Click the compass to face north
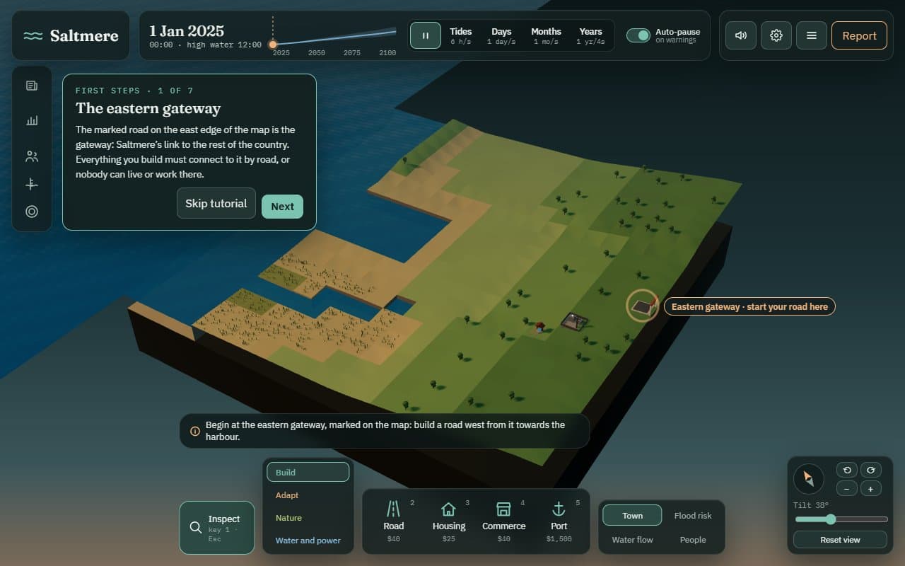The image size is (905, 566). click(809, 480)
